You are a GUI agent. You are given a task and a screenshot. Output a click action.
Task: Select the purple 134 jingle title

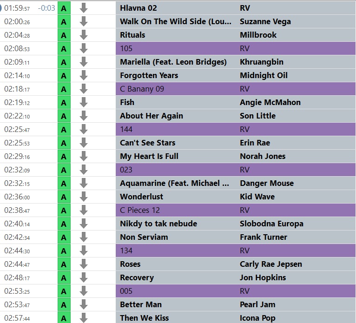point(126,251)
